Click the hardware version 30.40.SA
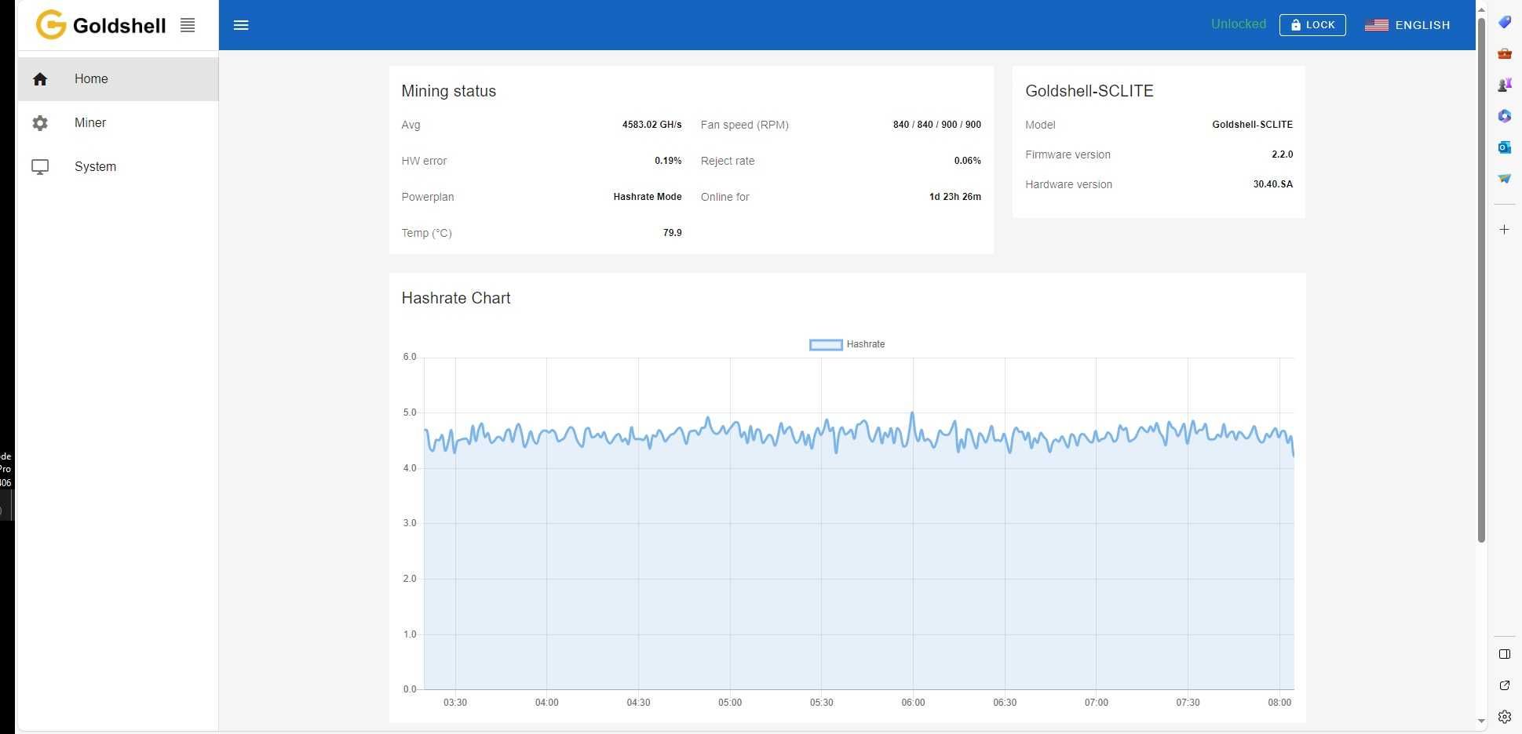The height and width of the screenshot is (734, 1522). pyautogui.click(x=1273, y=184)
